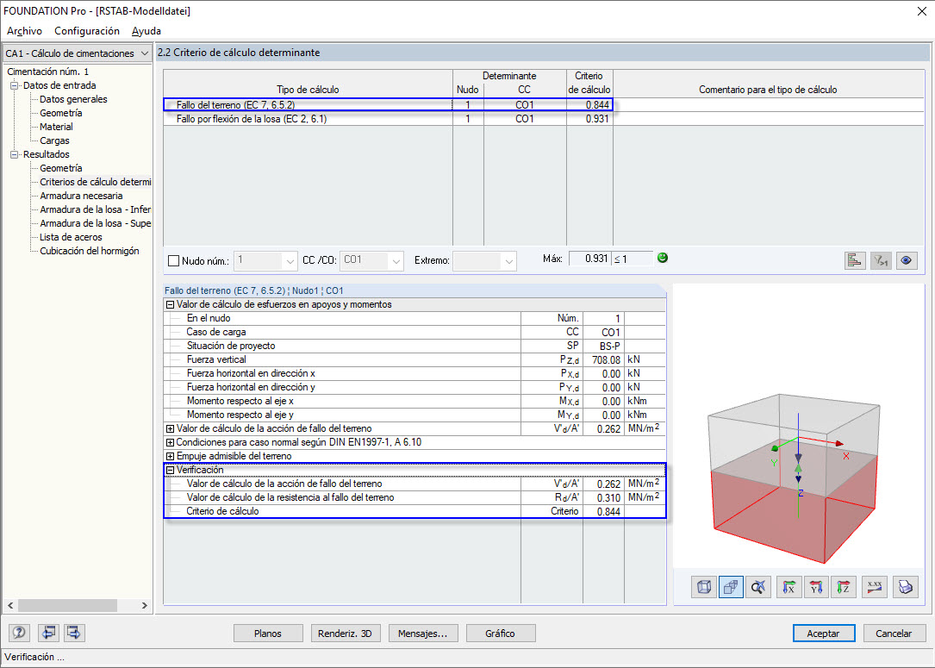Open the Nudo núm. combo box
This screenshot has height=668, width=935.
265,260
